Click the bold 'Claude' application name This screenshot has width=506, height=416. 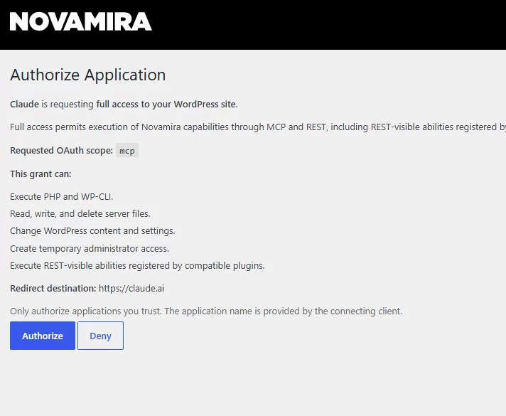pos(25,105)
